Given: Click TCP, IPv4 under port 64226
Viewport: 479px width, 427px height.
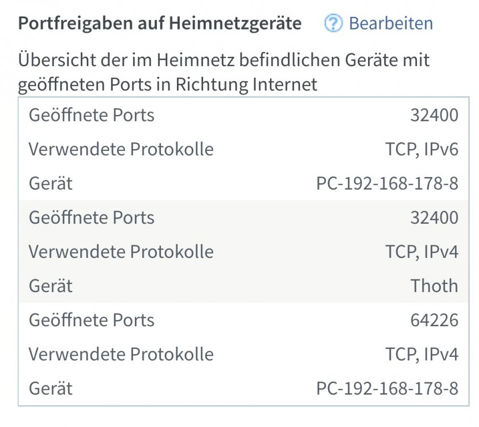Looking at the screenshot, I should [x=422, y=354].
